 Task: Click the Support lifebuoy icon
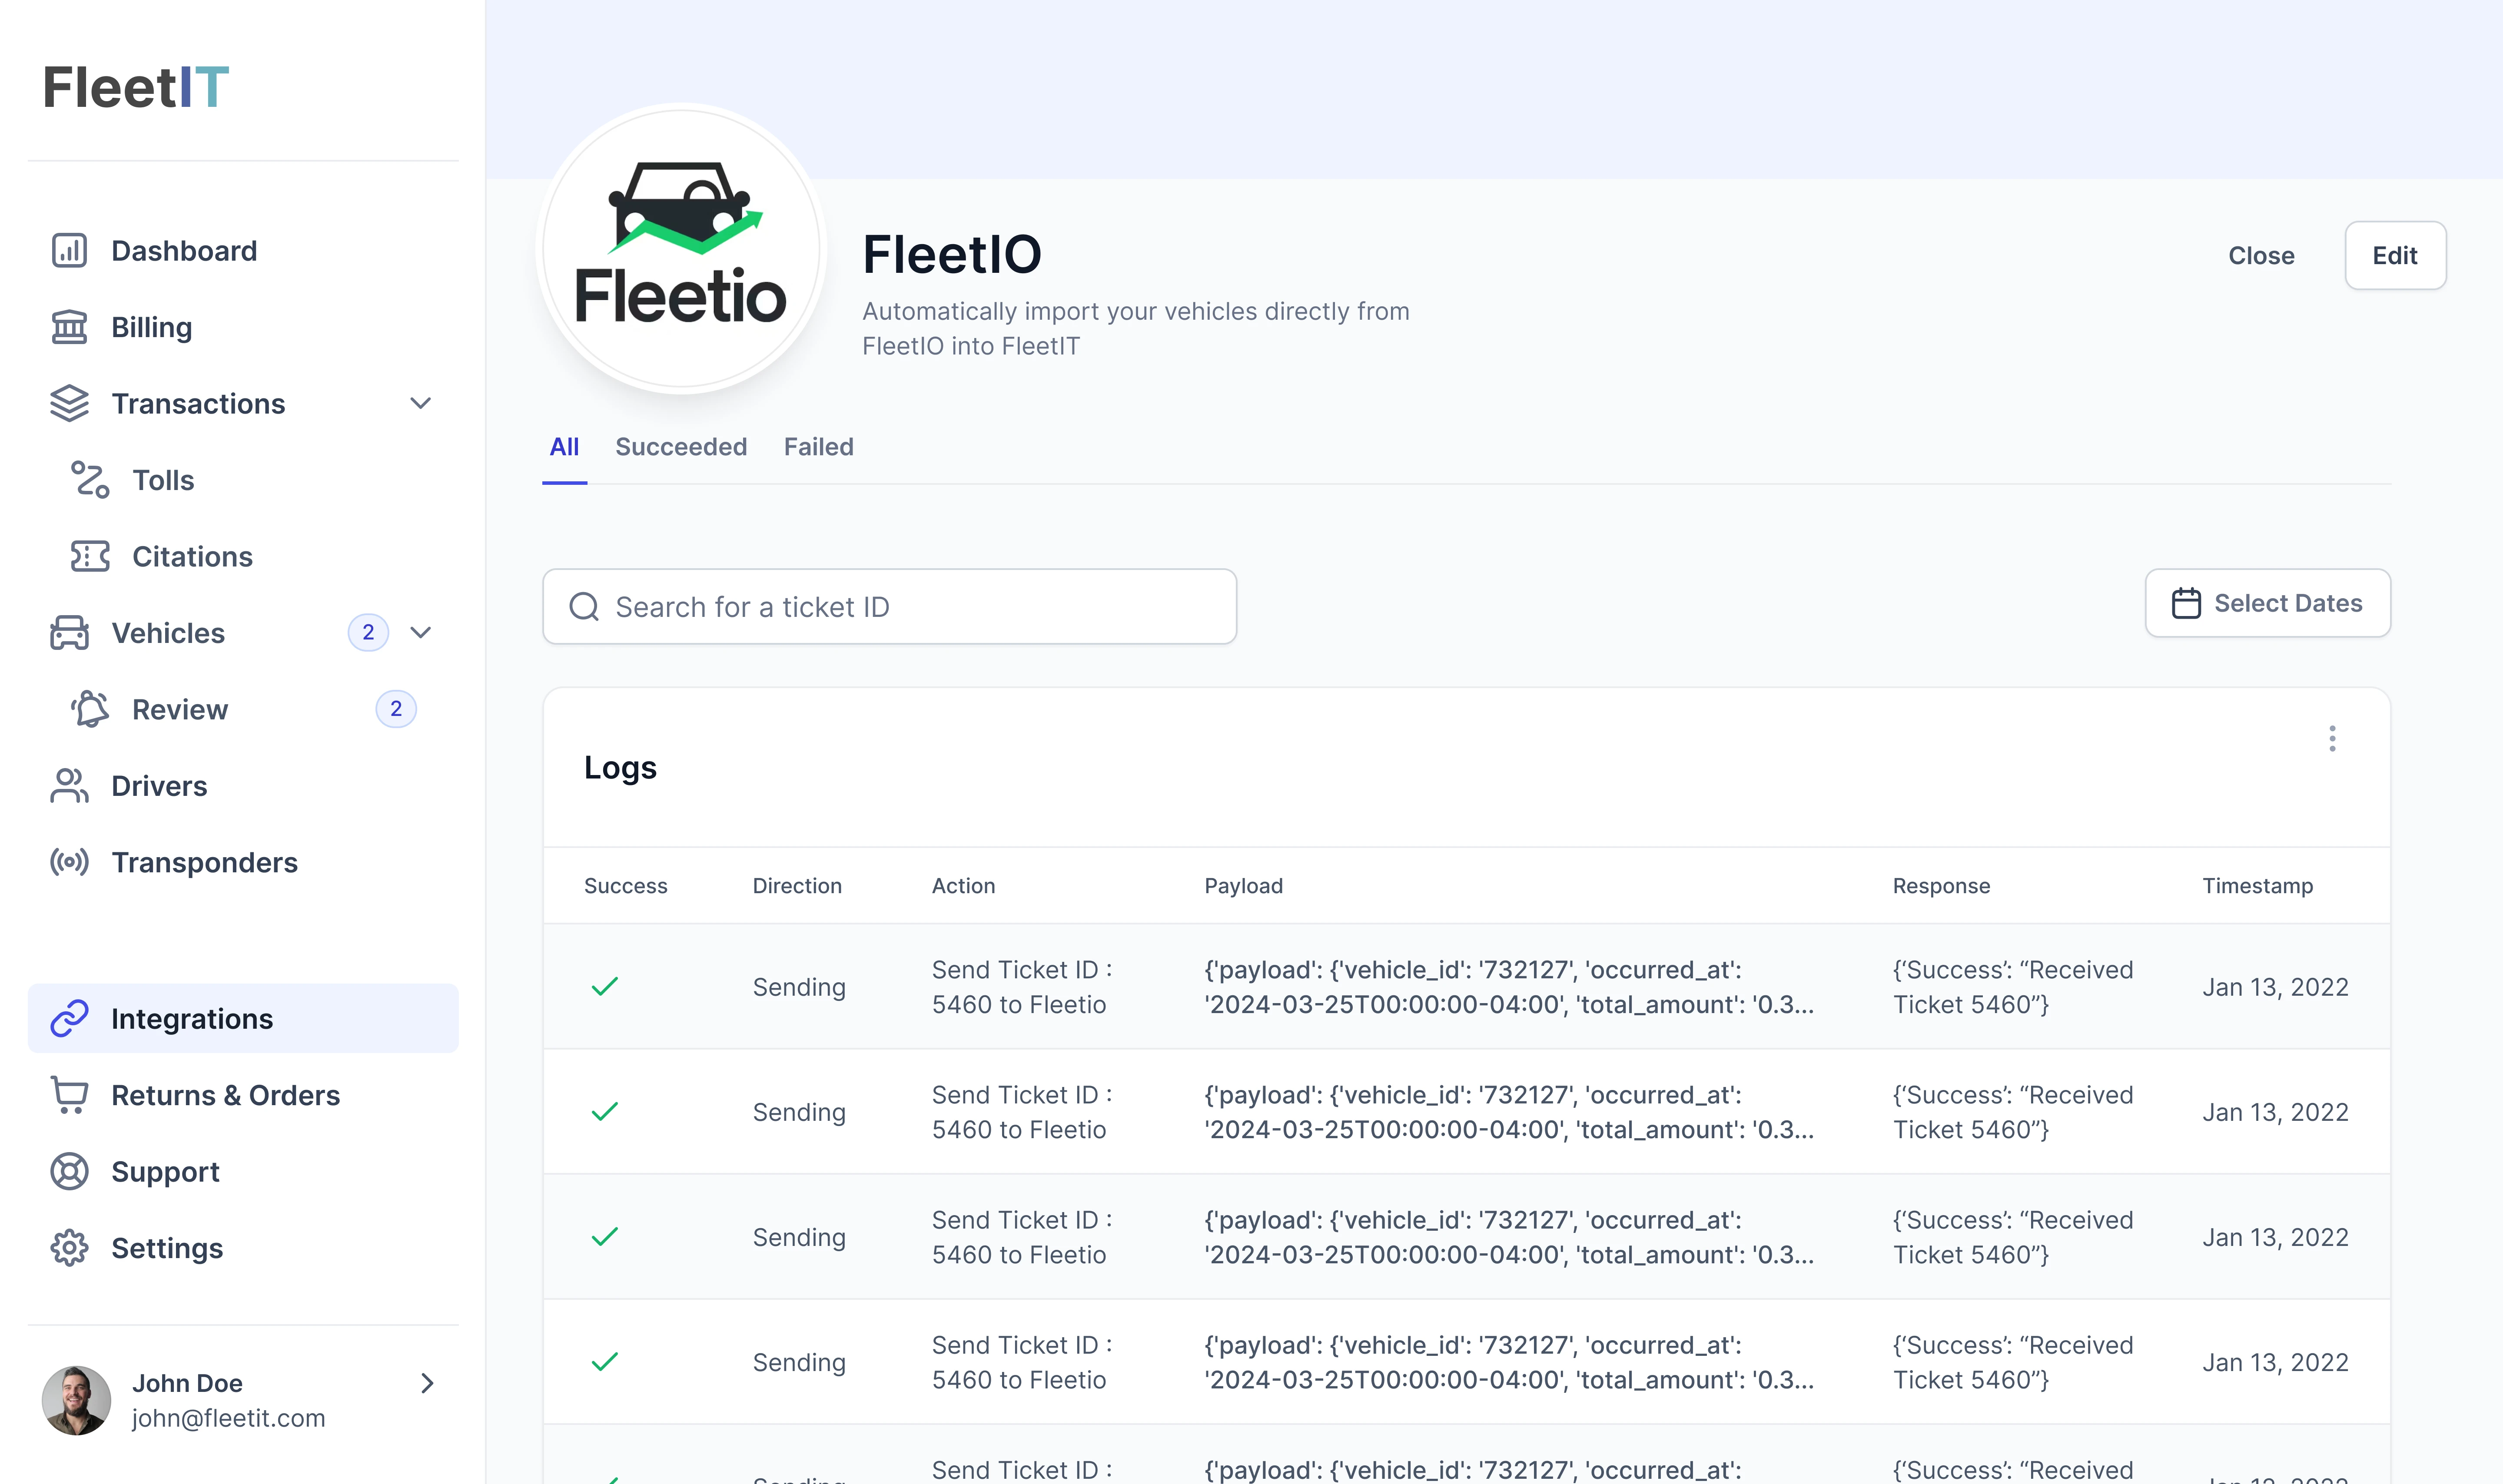(69, 1171)
